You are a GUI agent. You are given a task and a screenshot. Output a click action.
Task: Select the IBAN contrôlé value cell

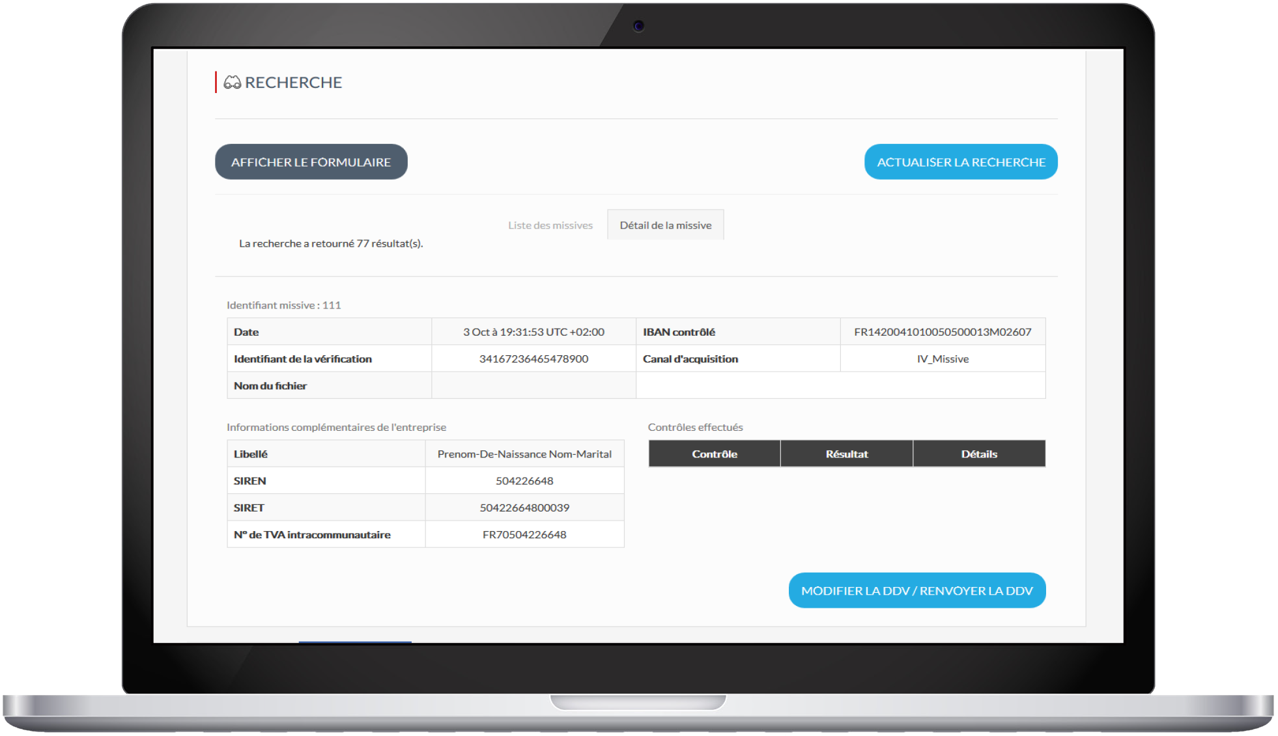point(943,332)
